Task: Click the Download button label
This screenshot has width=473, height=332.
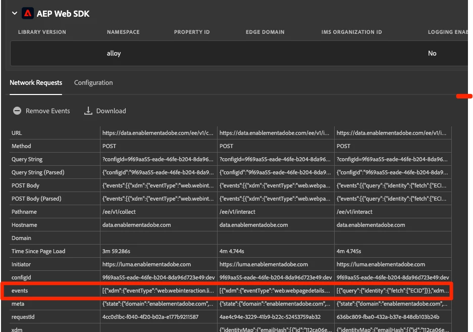Action: tap(111, 111)
